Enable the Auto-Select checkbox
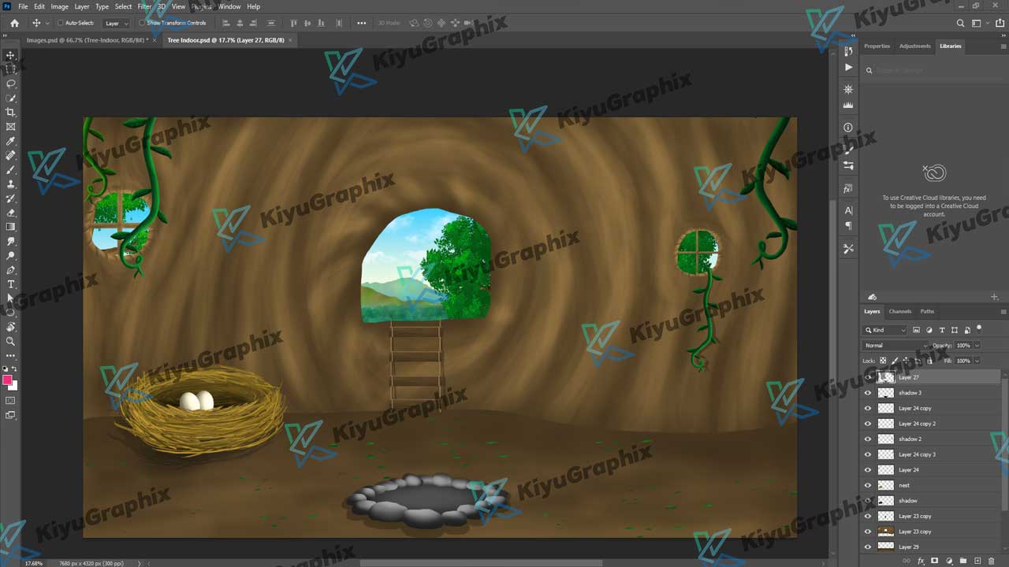The width and height of the screenshot is (1009, 567). pyautogui.click(x=61, y=23)
